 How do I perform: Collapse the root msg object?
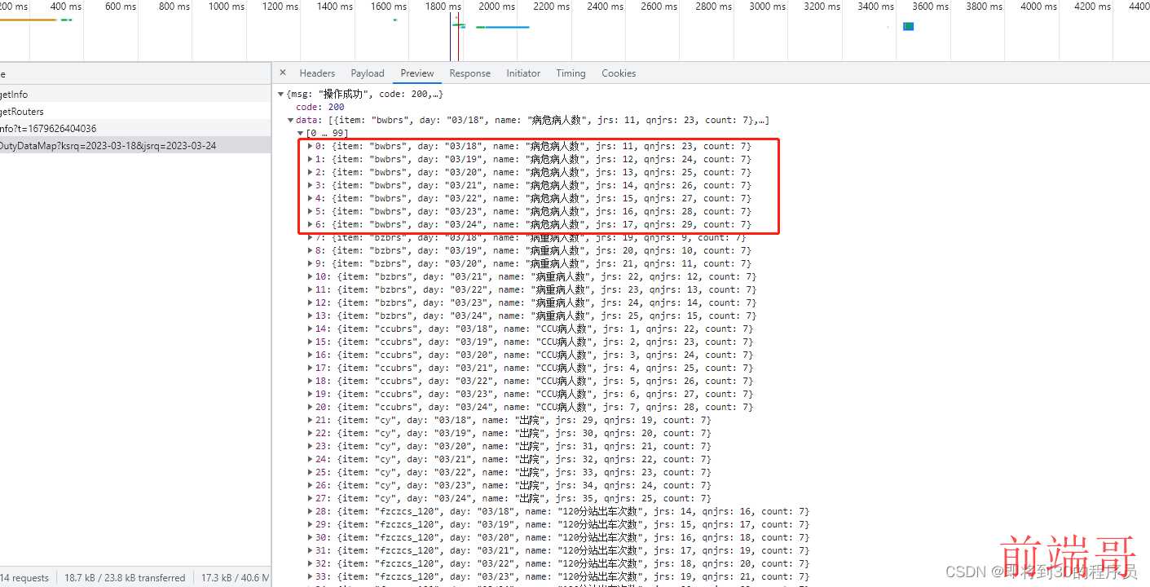[282, 95]
